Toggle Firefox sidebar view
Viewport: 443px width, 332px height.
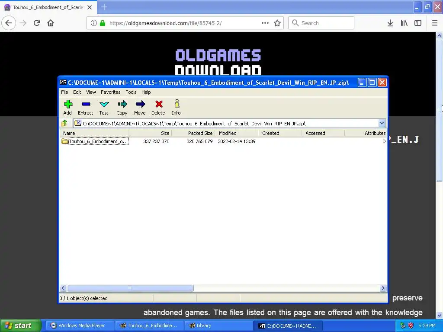tap(418, 23)
